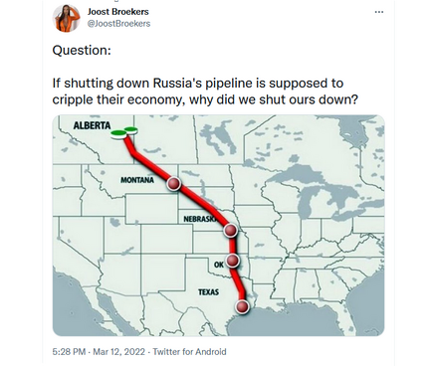
Task: Open the pipeline map image in full view
Action: (218, 226)
